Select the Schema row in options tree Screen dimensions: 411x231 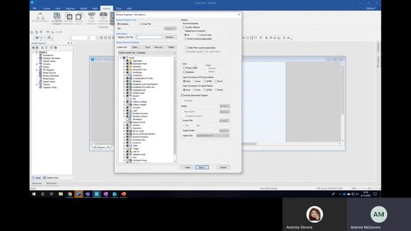click(x=136, y=125)
